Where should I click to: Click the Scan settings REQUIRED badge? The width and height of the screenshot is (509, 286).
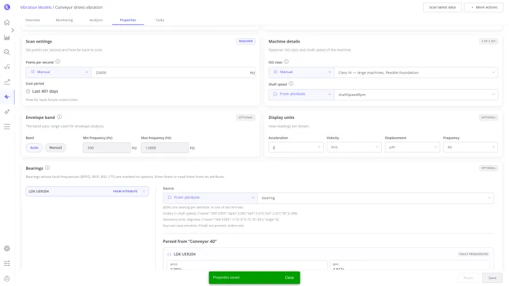pyautogui.click(x=246, y=41)
